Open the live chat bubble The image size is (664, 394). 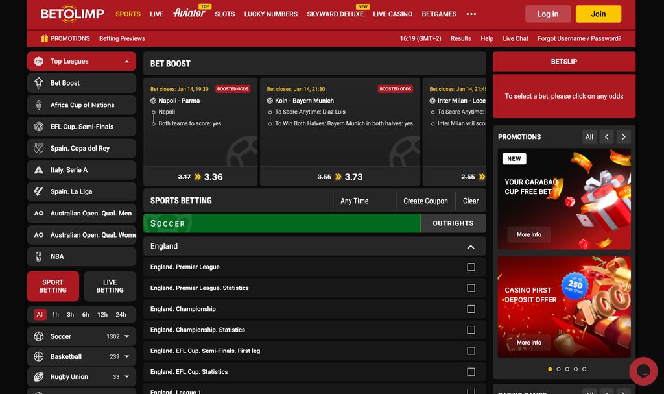tap(643, 371)
